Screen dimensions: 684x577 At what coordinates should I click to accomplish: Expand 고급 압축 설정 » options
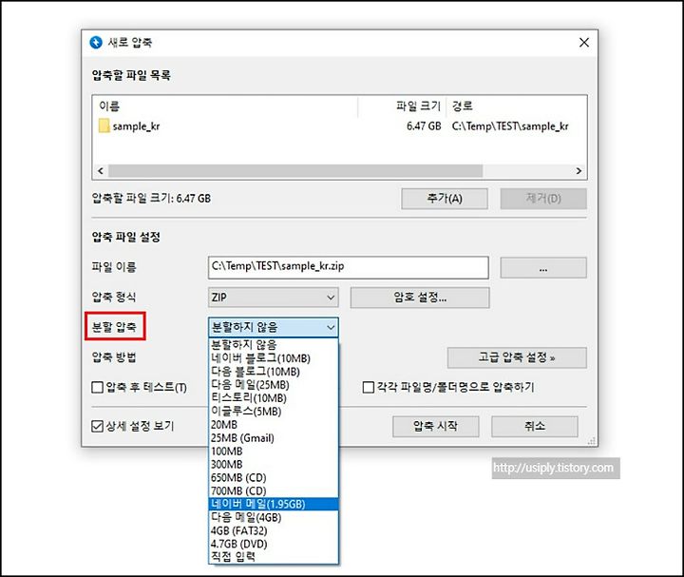[x=517, y=357]
